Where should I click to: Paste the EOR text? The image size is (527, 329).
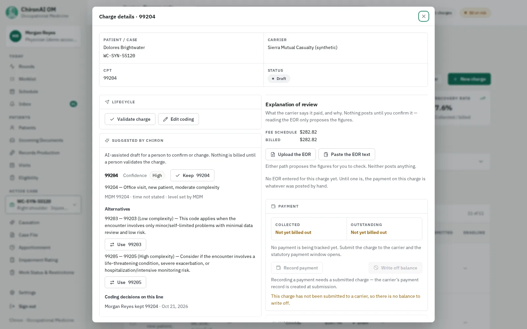tap(347, 154)
